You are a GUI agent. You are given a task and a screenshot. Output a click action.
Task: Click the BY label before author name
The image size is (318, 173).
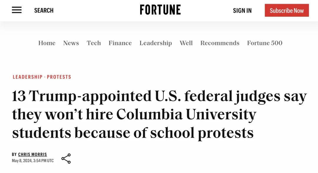pos(14,154)
